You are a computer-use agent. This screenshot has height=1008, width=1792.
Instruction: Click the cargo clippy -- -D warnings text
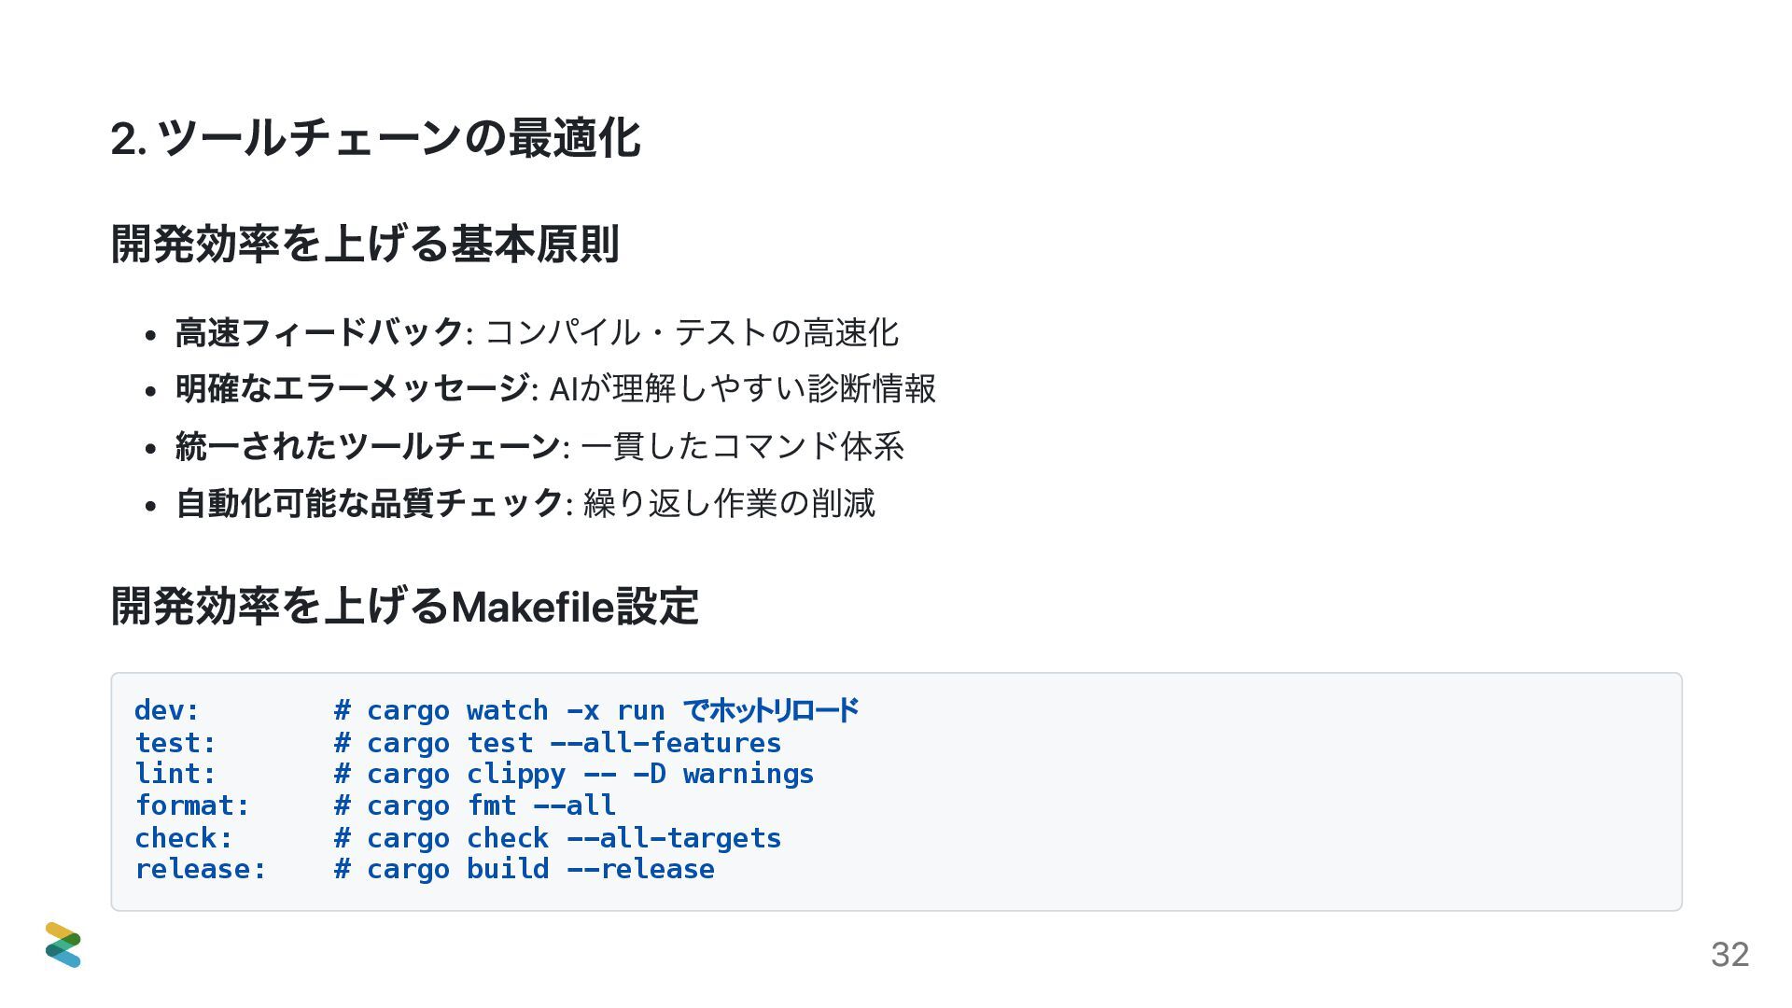coord(590,774)
